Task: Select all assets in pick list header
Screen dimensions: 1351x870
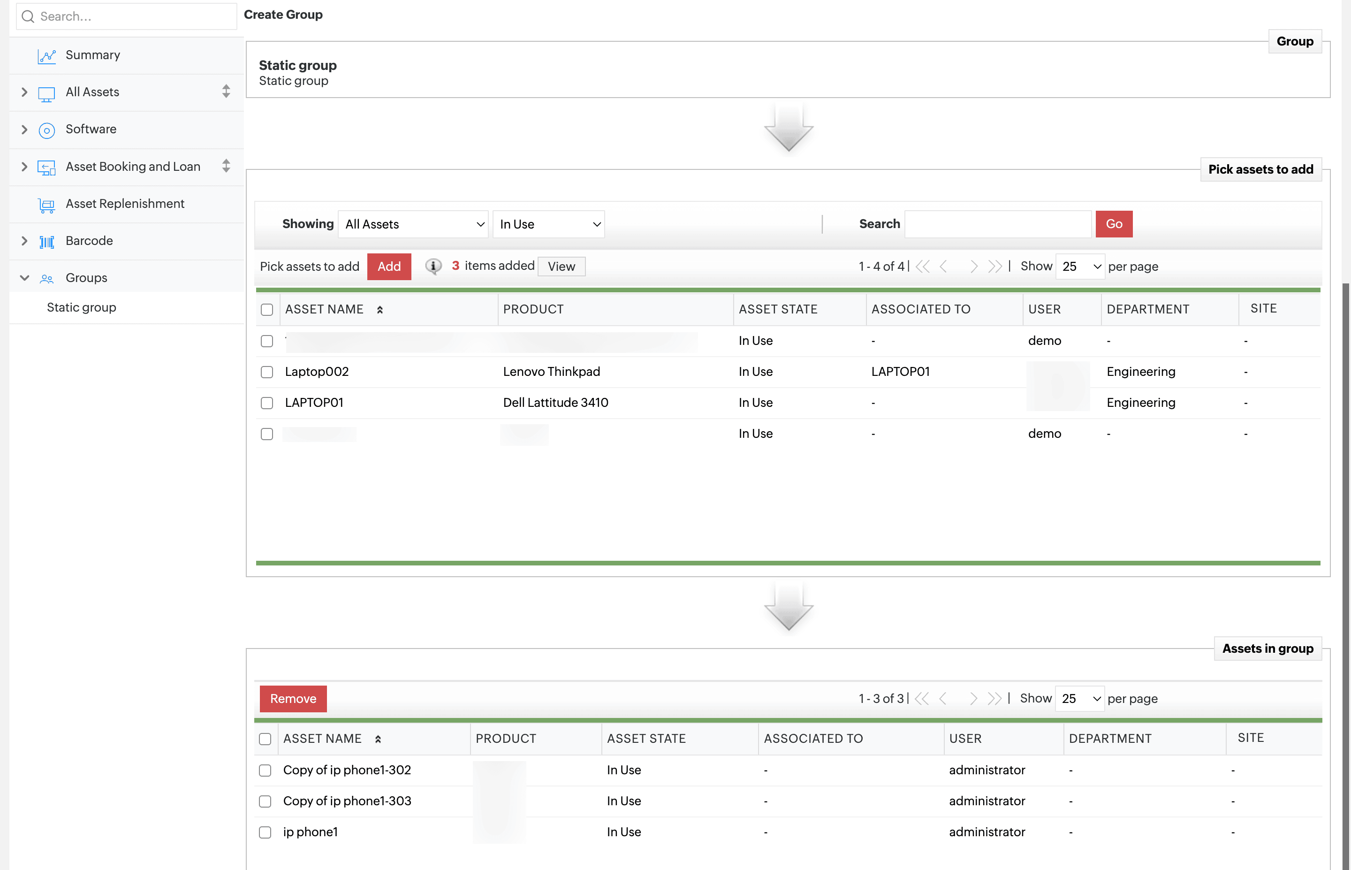Action: (x=267, y=310)
